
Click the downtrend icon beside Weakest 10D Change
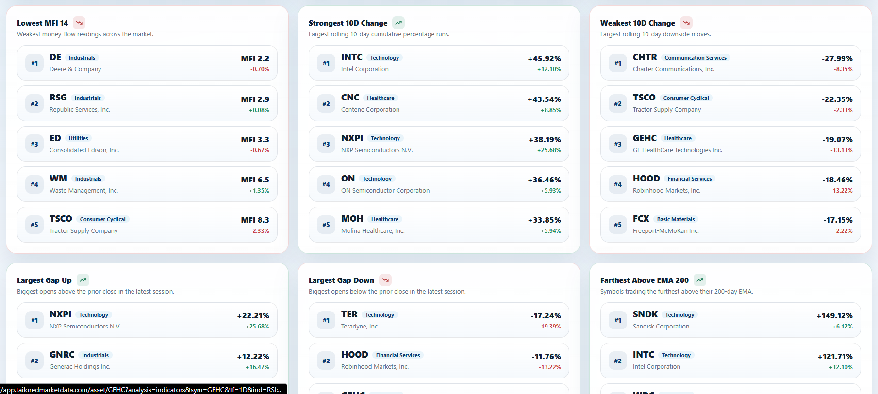click(x=686, y=23)
